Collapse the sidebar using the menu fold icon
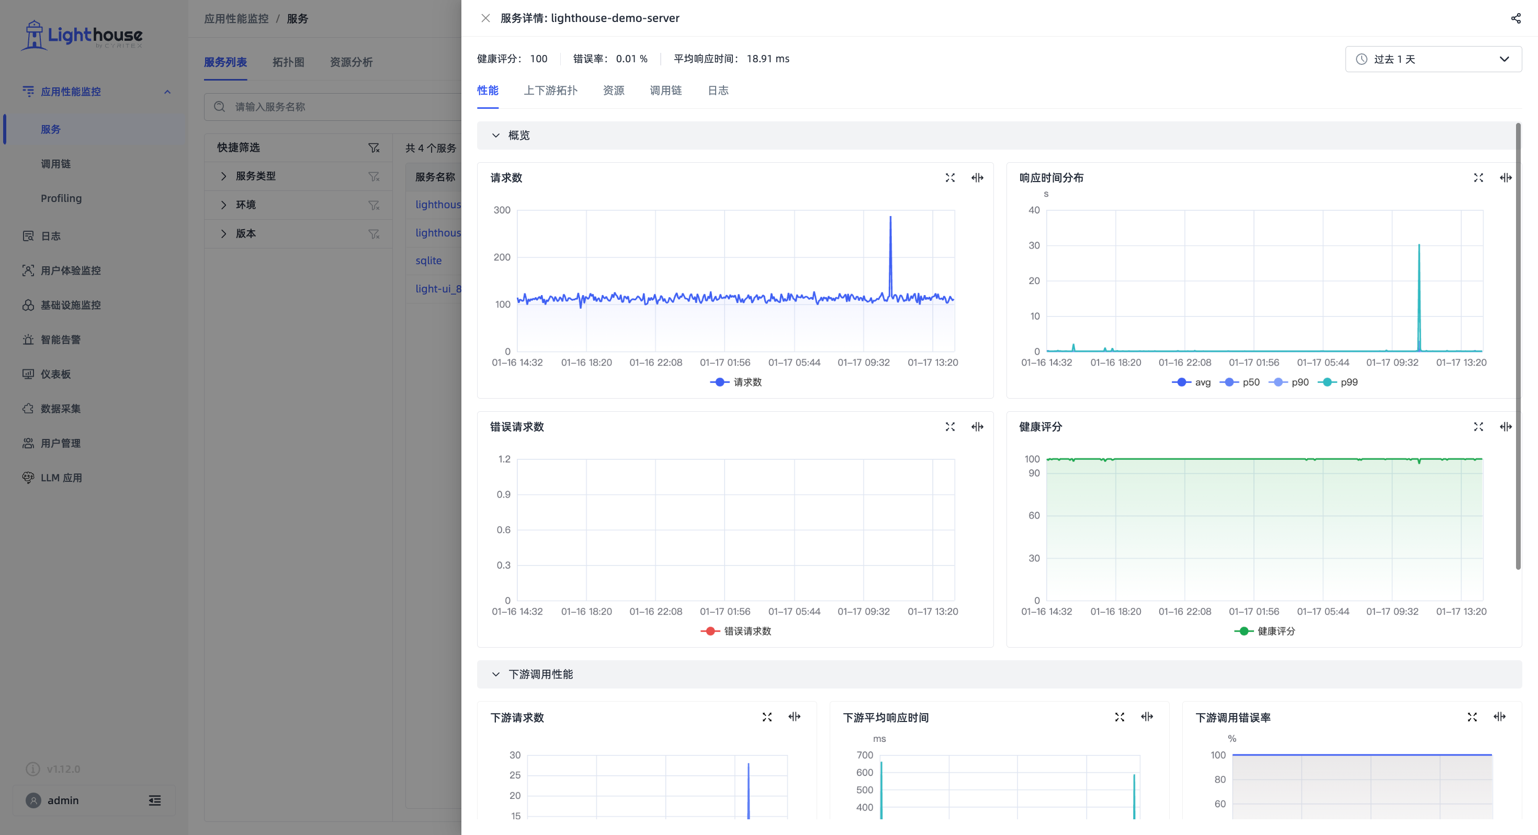The height and width of the screenshot is (835, 1538). point(155,800)
